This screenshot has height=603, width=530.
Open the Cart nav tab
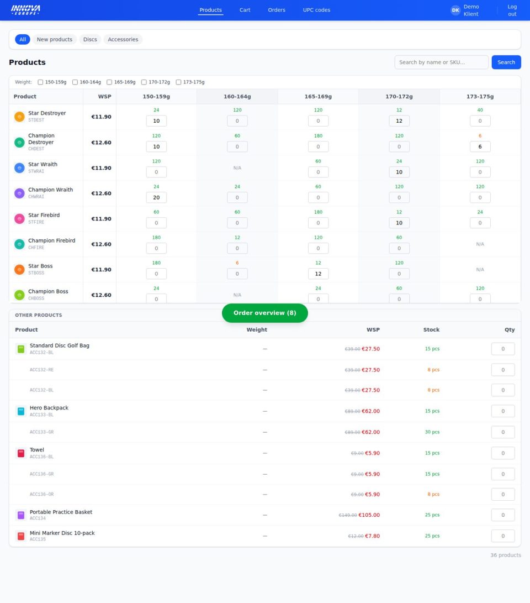[245, 10]
